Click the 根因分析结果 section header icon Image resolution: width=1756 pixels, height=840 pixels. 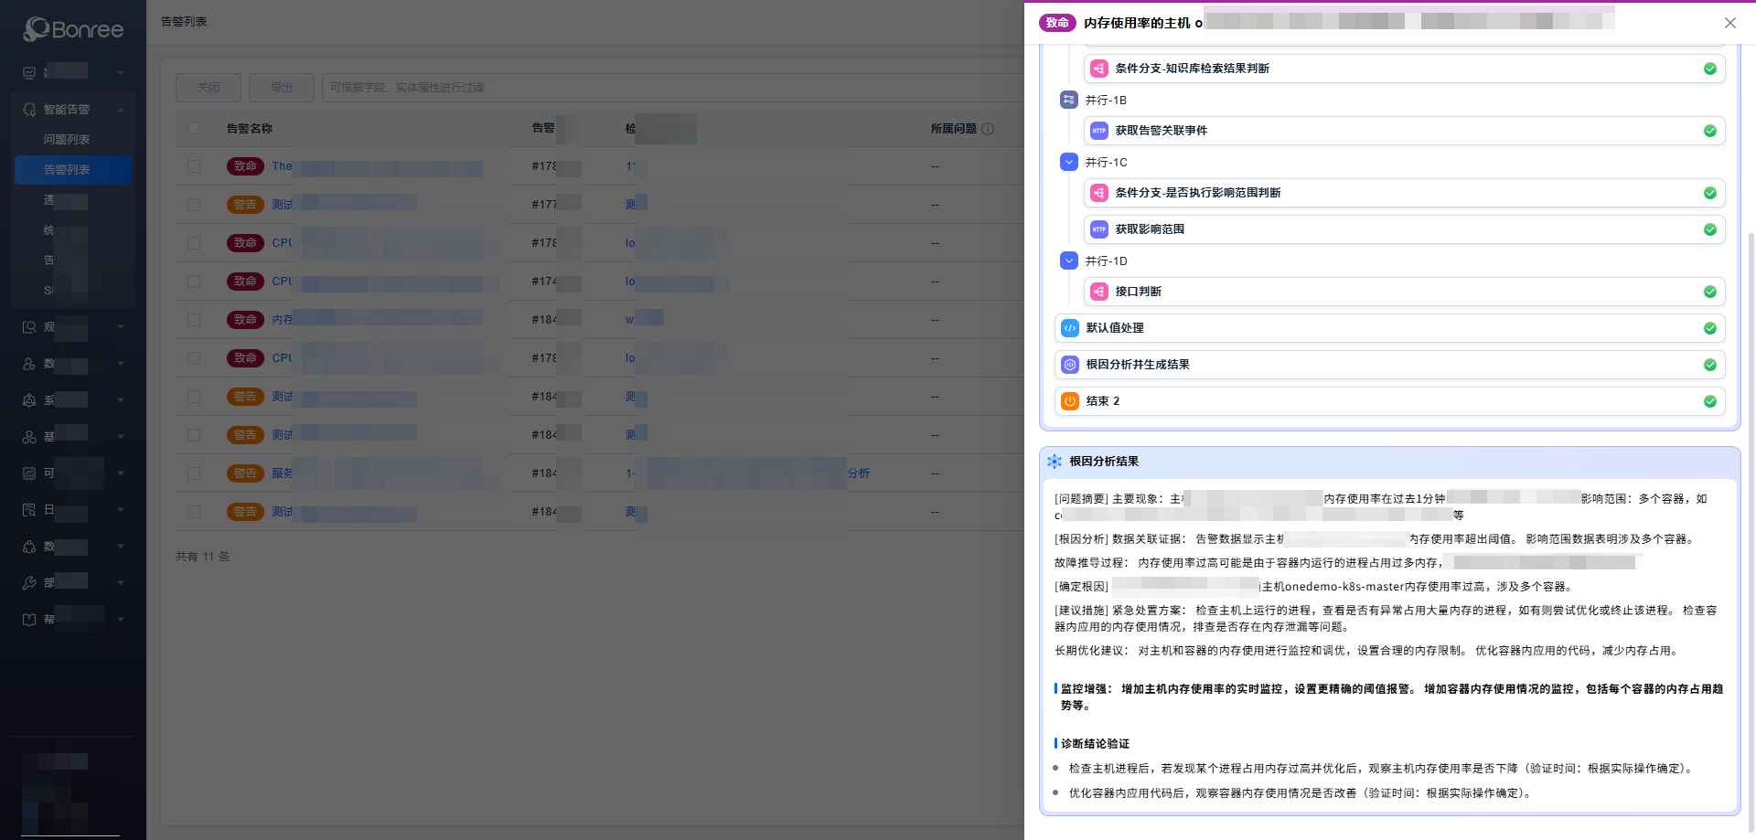(x=1055, y=462)
